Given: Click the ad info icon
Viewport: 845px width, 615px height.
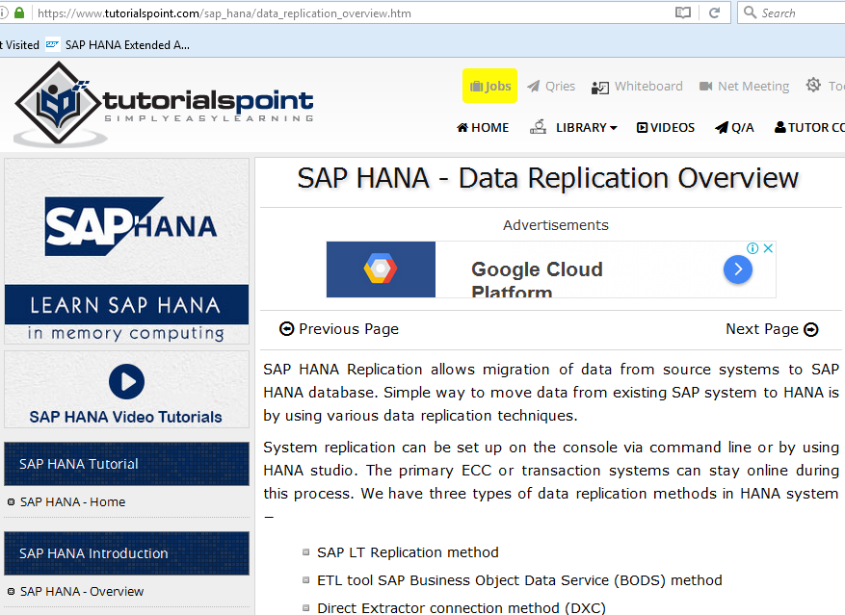Looking at the screenshot, I should point(754,248).
